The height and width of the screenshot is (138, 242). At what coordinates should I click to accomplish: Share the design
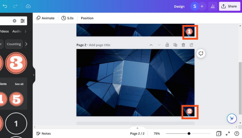pyautogui.click(x=230, y=6)
